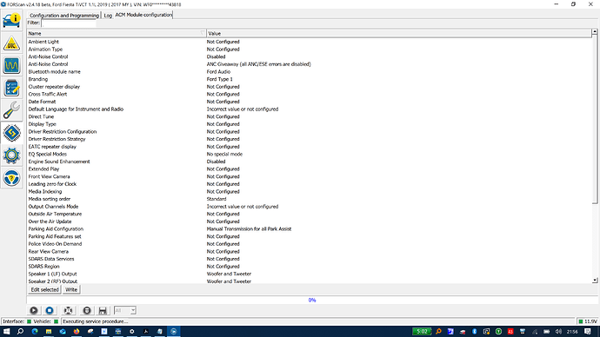600x337 pixels.
Task: Select the Parking Aid Configuration row
Action: [310, 229]
